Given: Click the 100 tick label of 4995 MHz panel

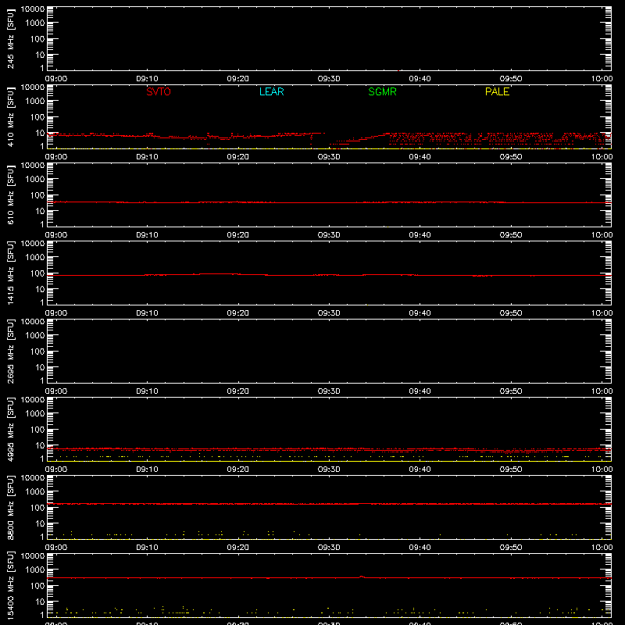Looking at the screenshot, I should pyautogui.click(x=37, y=429).
